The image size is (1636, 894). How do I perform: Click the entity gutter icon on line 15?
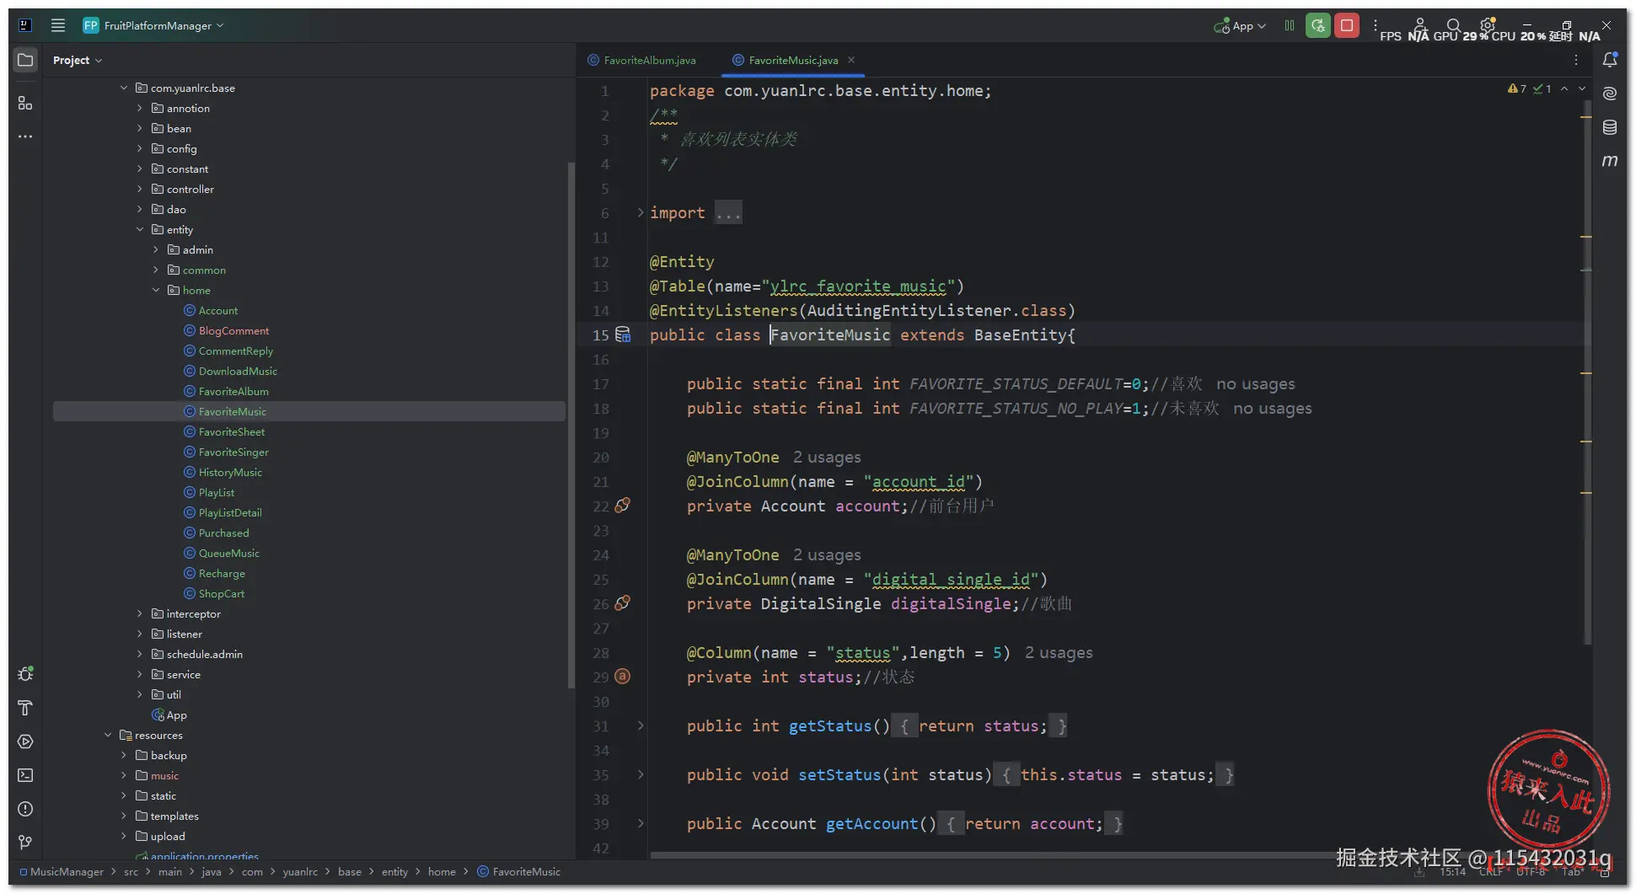623,335
